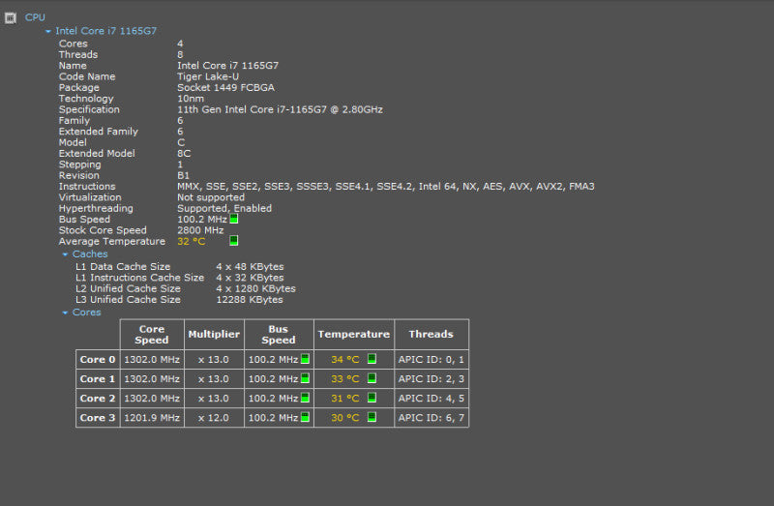
Task: Click the CPU chip icon at top left
Action: (11, 18)
